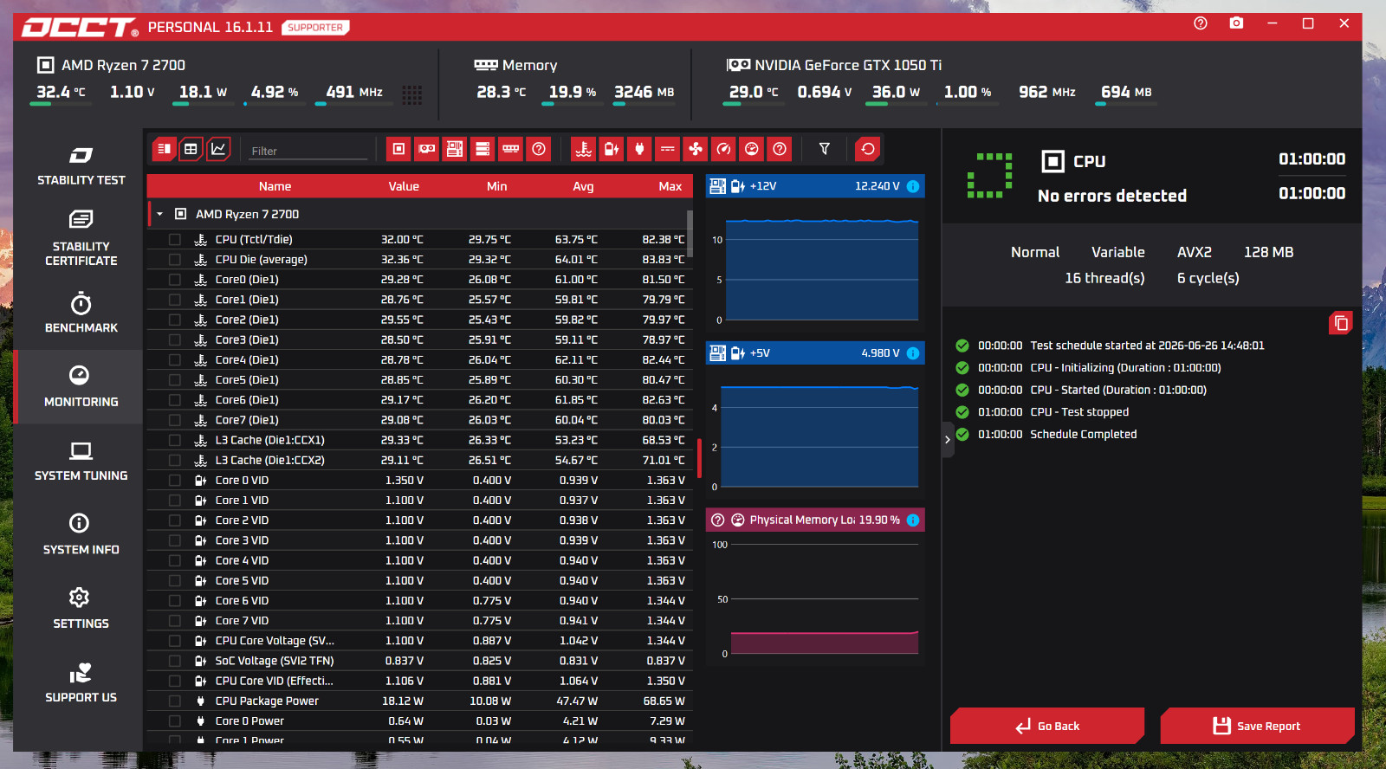The width and height of the screenshot is (1386, 769).
Task: Open the CPU core grid icon
Action: [x=412, y=94]
